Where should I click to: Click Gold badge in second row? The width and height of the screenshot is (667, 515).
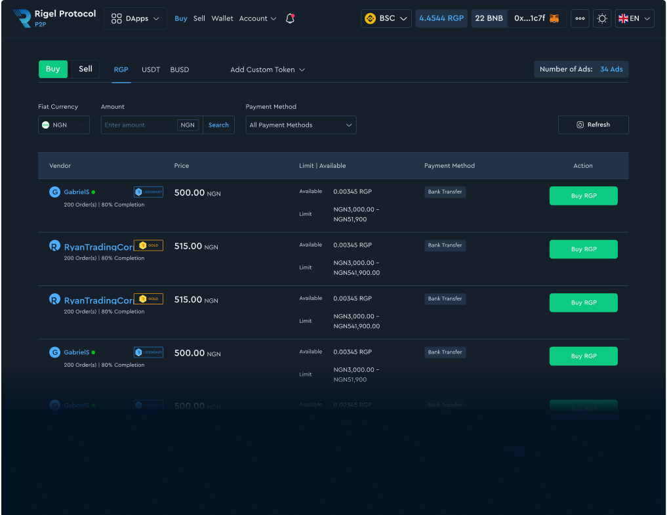click(x=148, y=245)
